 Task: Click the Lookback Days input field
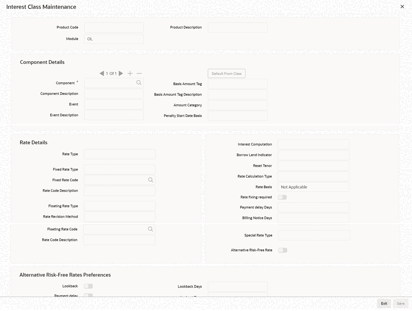point(238,287)
